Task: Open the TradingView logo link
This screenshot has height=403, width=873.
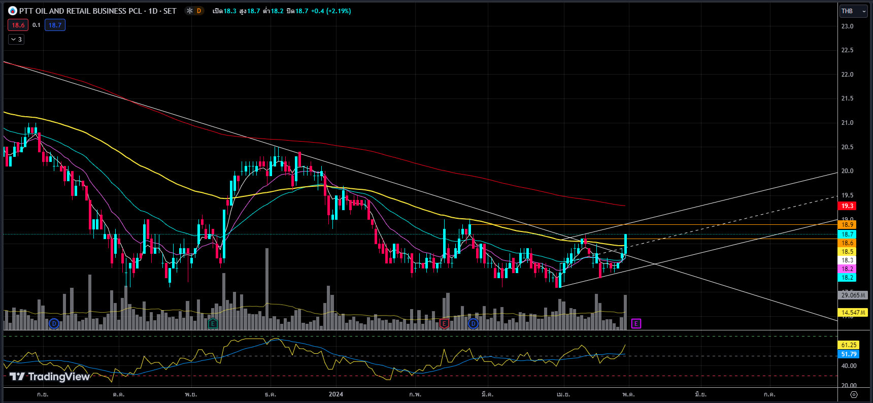Action: [x=50, y=377]
